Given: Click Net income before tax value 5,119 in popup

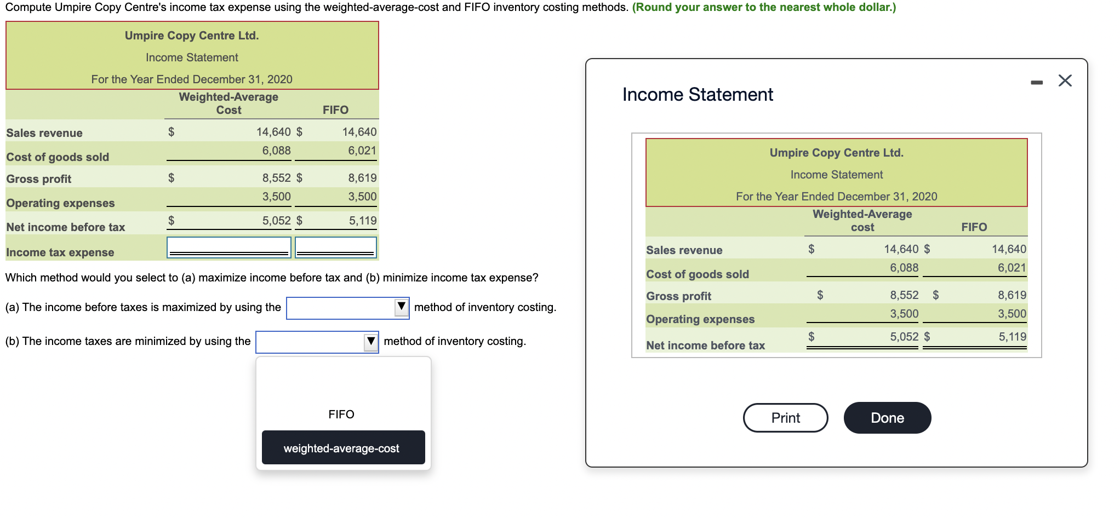Looking at the screenshot, I should 1012,337.
